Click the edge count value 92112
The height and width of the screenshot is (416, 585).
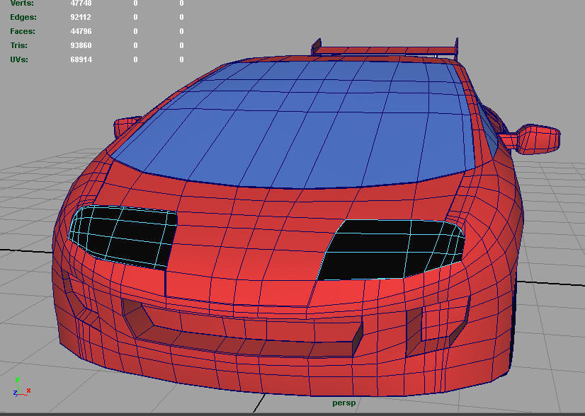[81, 17]
